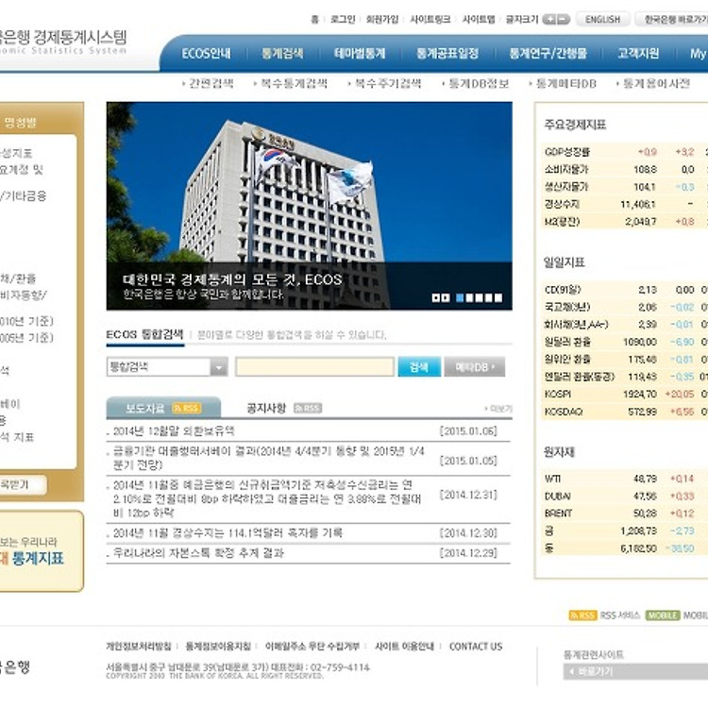The height and width of the screenshot is (708, 708).
Task: Open the 테마별통계 main menu
Action: [x=361, y=54]
